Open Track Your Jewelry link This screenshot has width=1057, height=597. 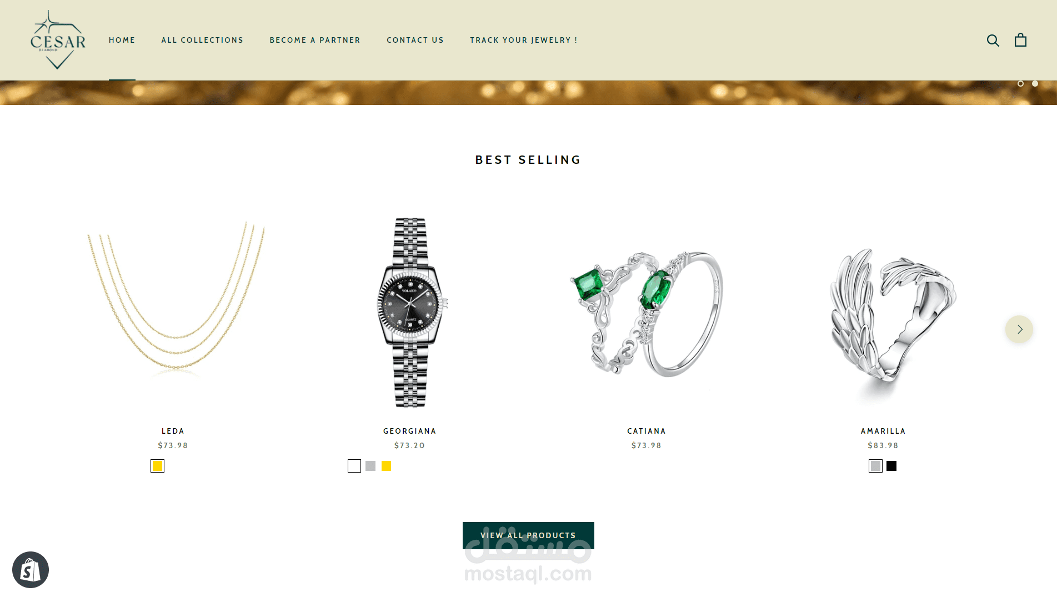[524, 40]
